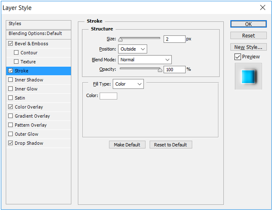
Task: Select the Outer Glow label
Action: (x=27, y=134)
